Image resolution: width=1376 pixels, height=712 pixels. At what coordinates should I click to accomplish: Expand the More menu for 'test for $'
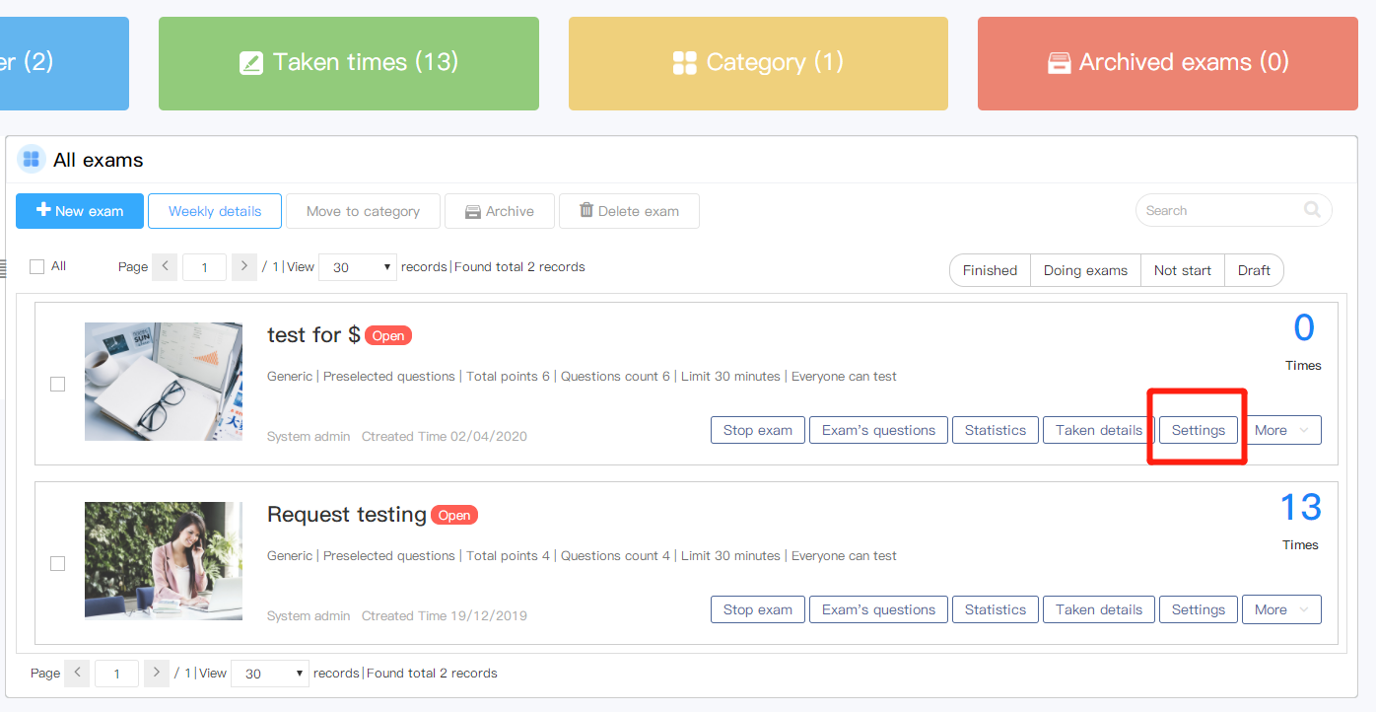click(1281, 430)
